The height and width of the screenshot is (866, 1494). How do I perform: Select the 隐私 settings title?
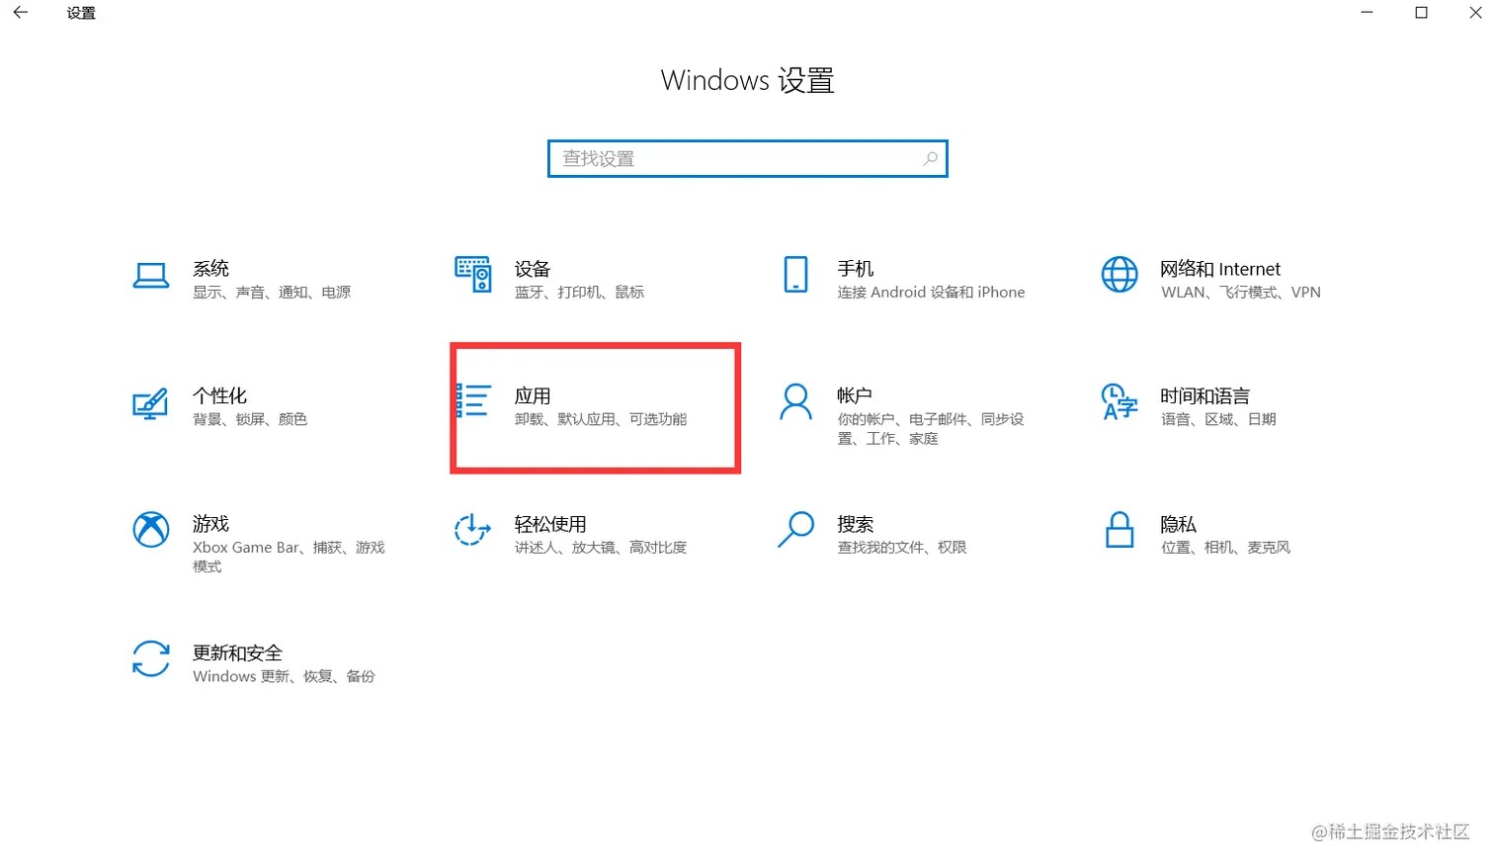pos(1178,524)
